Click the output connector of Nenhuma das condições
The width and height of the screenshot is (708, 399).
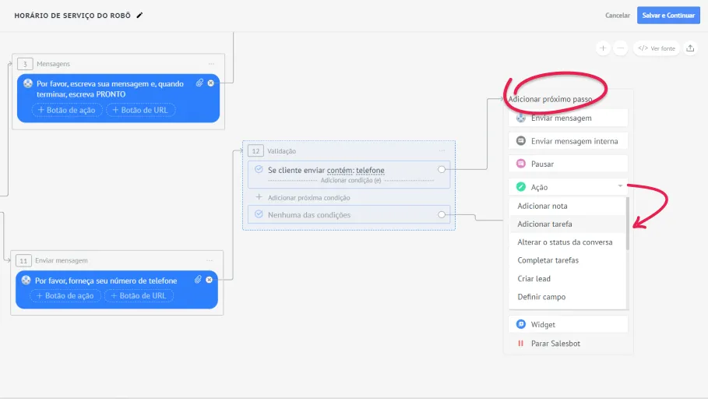click(442, 214)
